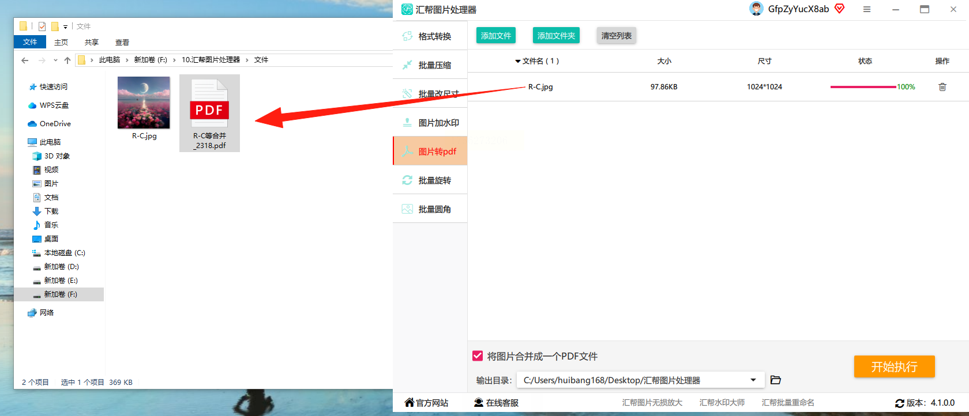Click the red VIP diamond icon
Screen dimensions: 969x416
840,9
